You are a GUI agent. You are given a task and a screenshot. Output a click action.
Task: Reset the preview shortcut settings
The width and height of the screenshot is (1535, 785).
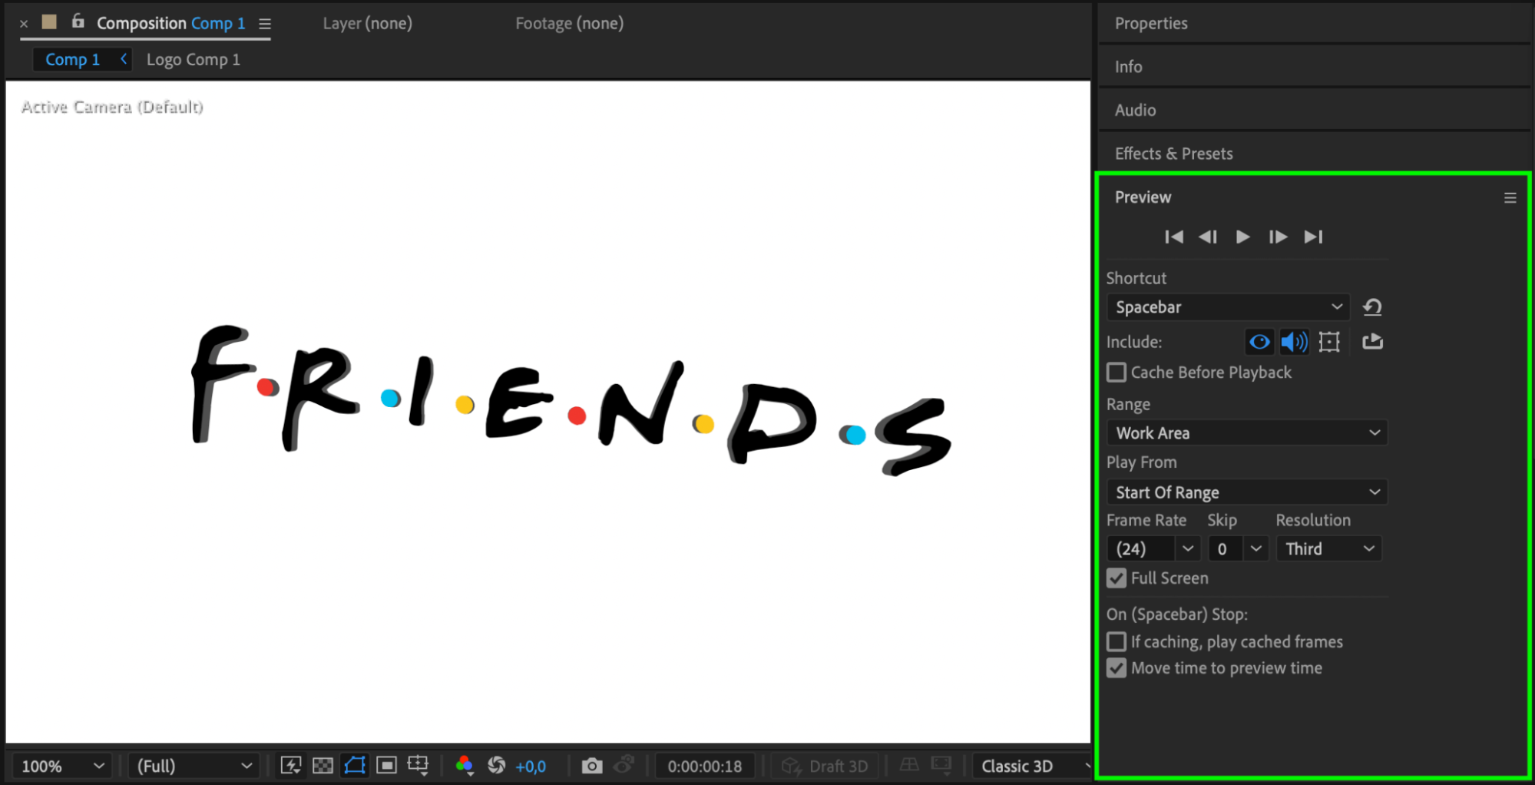pos(1372,307)
